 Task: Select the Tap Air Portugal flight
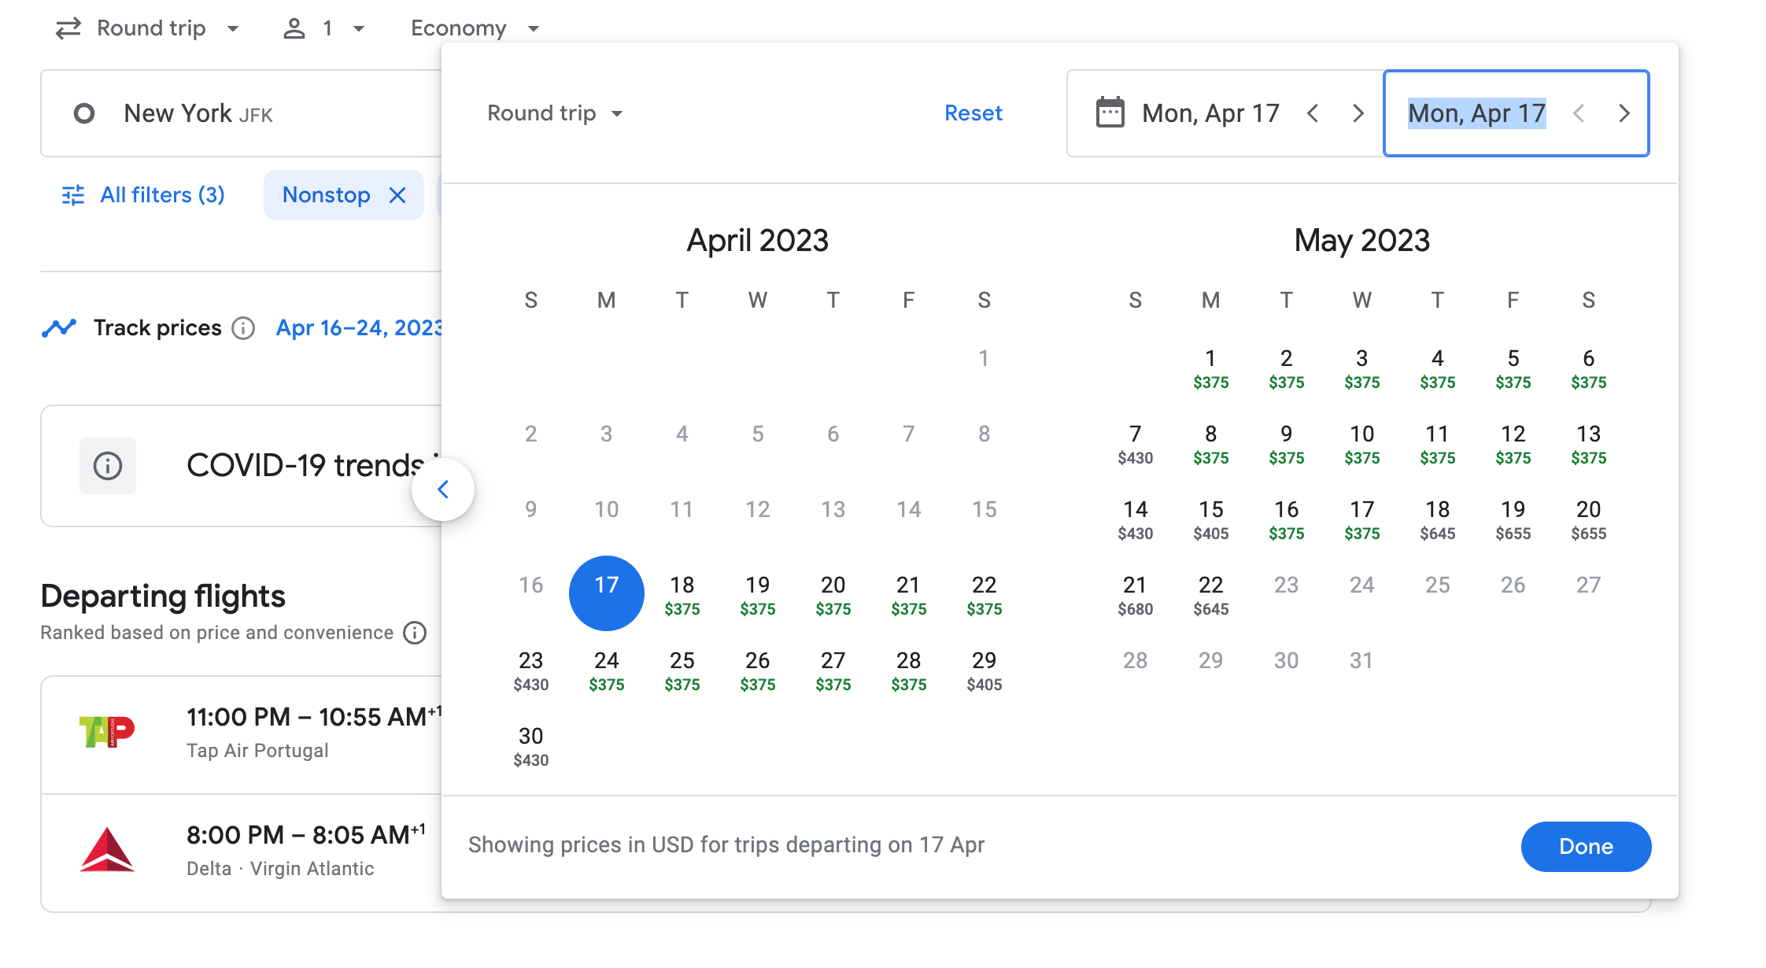coord(260,733)
